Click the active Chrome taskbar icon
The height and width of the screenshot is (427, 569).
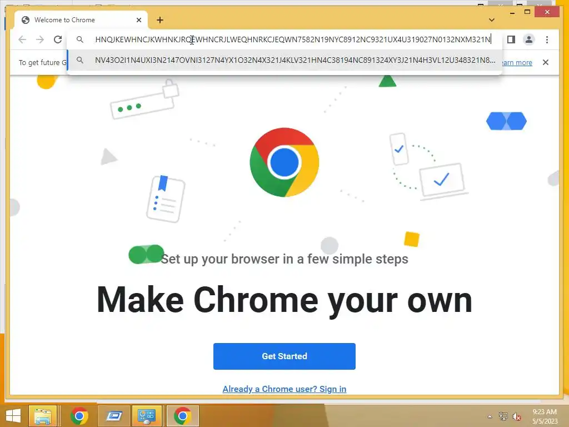(182, 416)
